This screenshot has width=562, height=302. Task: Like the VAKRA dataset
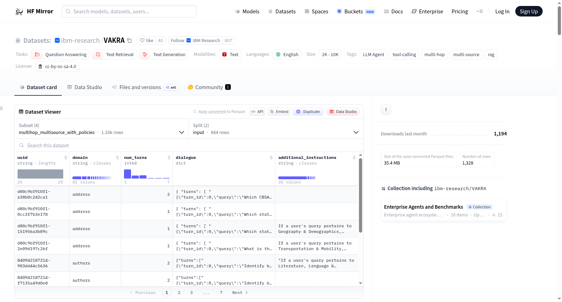[x=146, y=40]
